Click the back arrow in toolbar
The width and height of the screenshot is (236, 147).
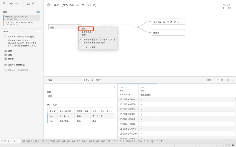12,3
